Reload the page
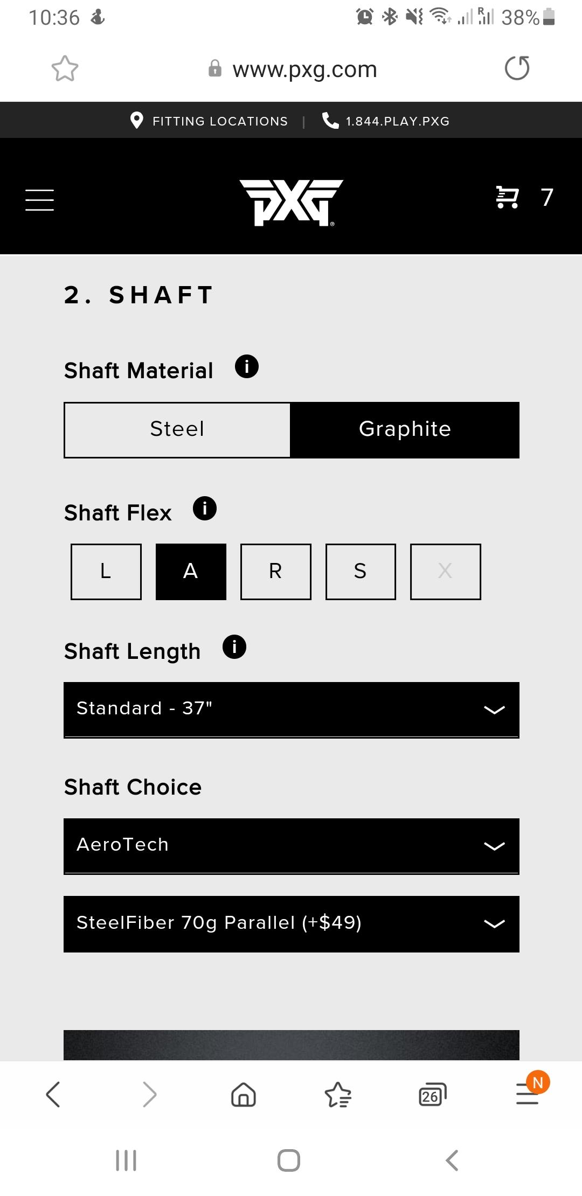Screen dimensions: 582x1196 517,68
